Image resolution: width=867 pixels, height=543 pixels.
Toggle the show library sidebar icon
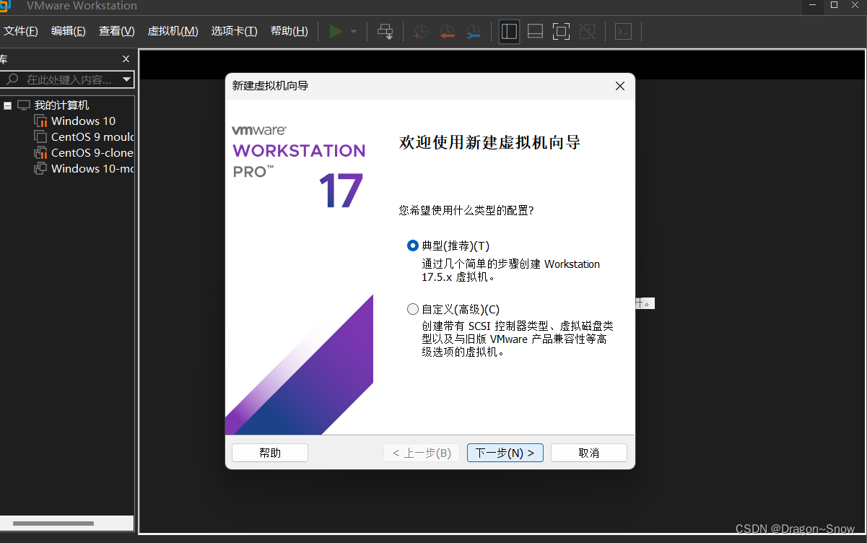[x=509, y=31]
